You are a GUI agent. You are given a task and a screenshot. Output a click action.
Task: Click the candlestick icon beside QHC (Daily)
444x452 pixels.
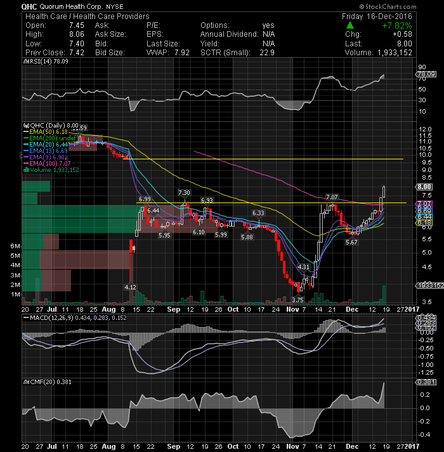pyautogui.click(x=26, y=126)
